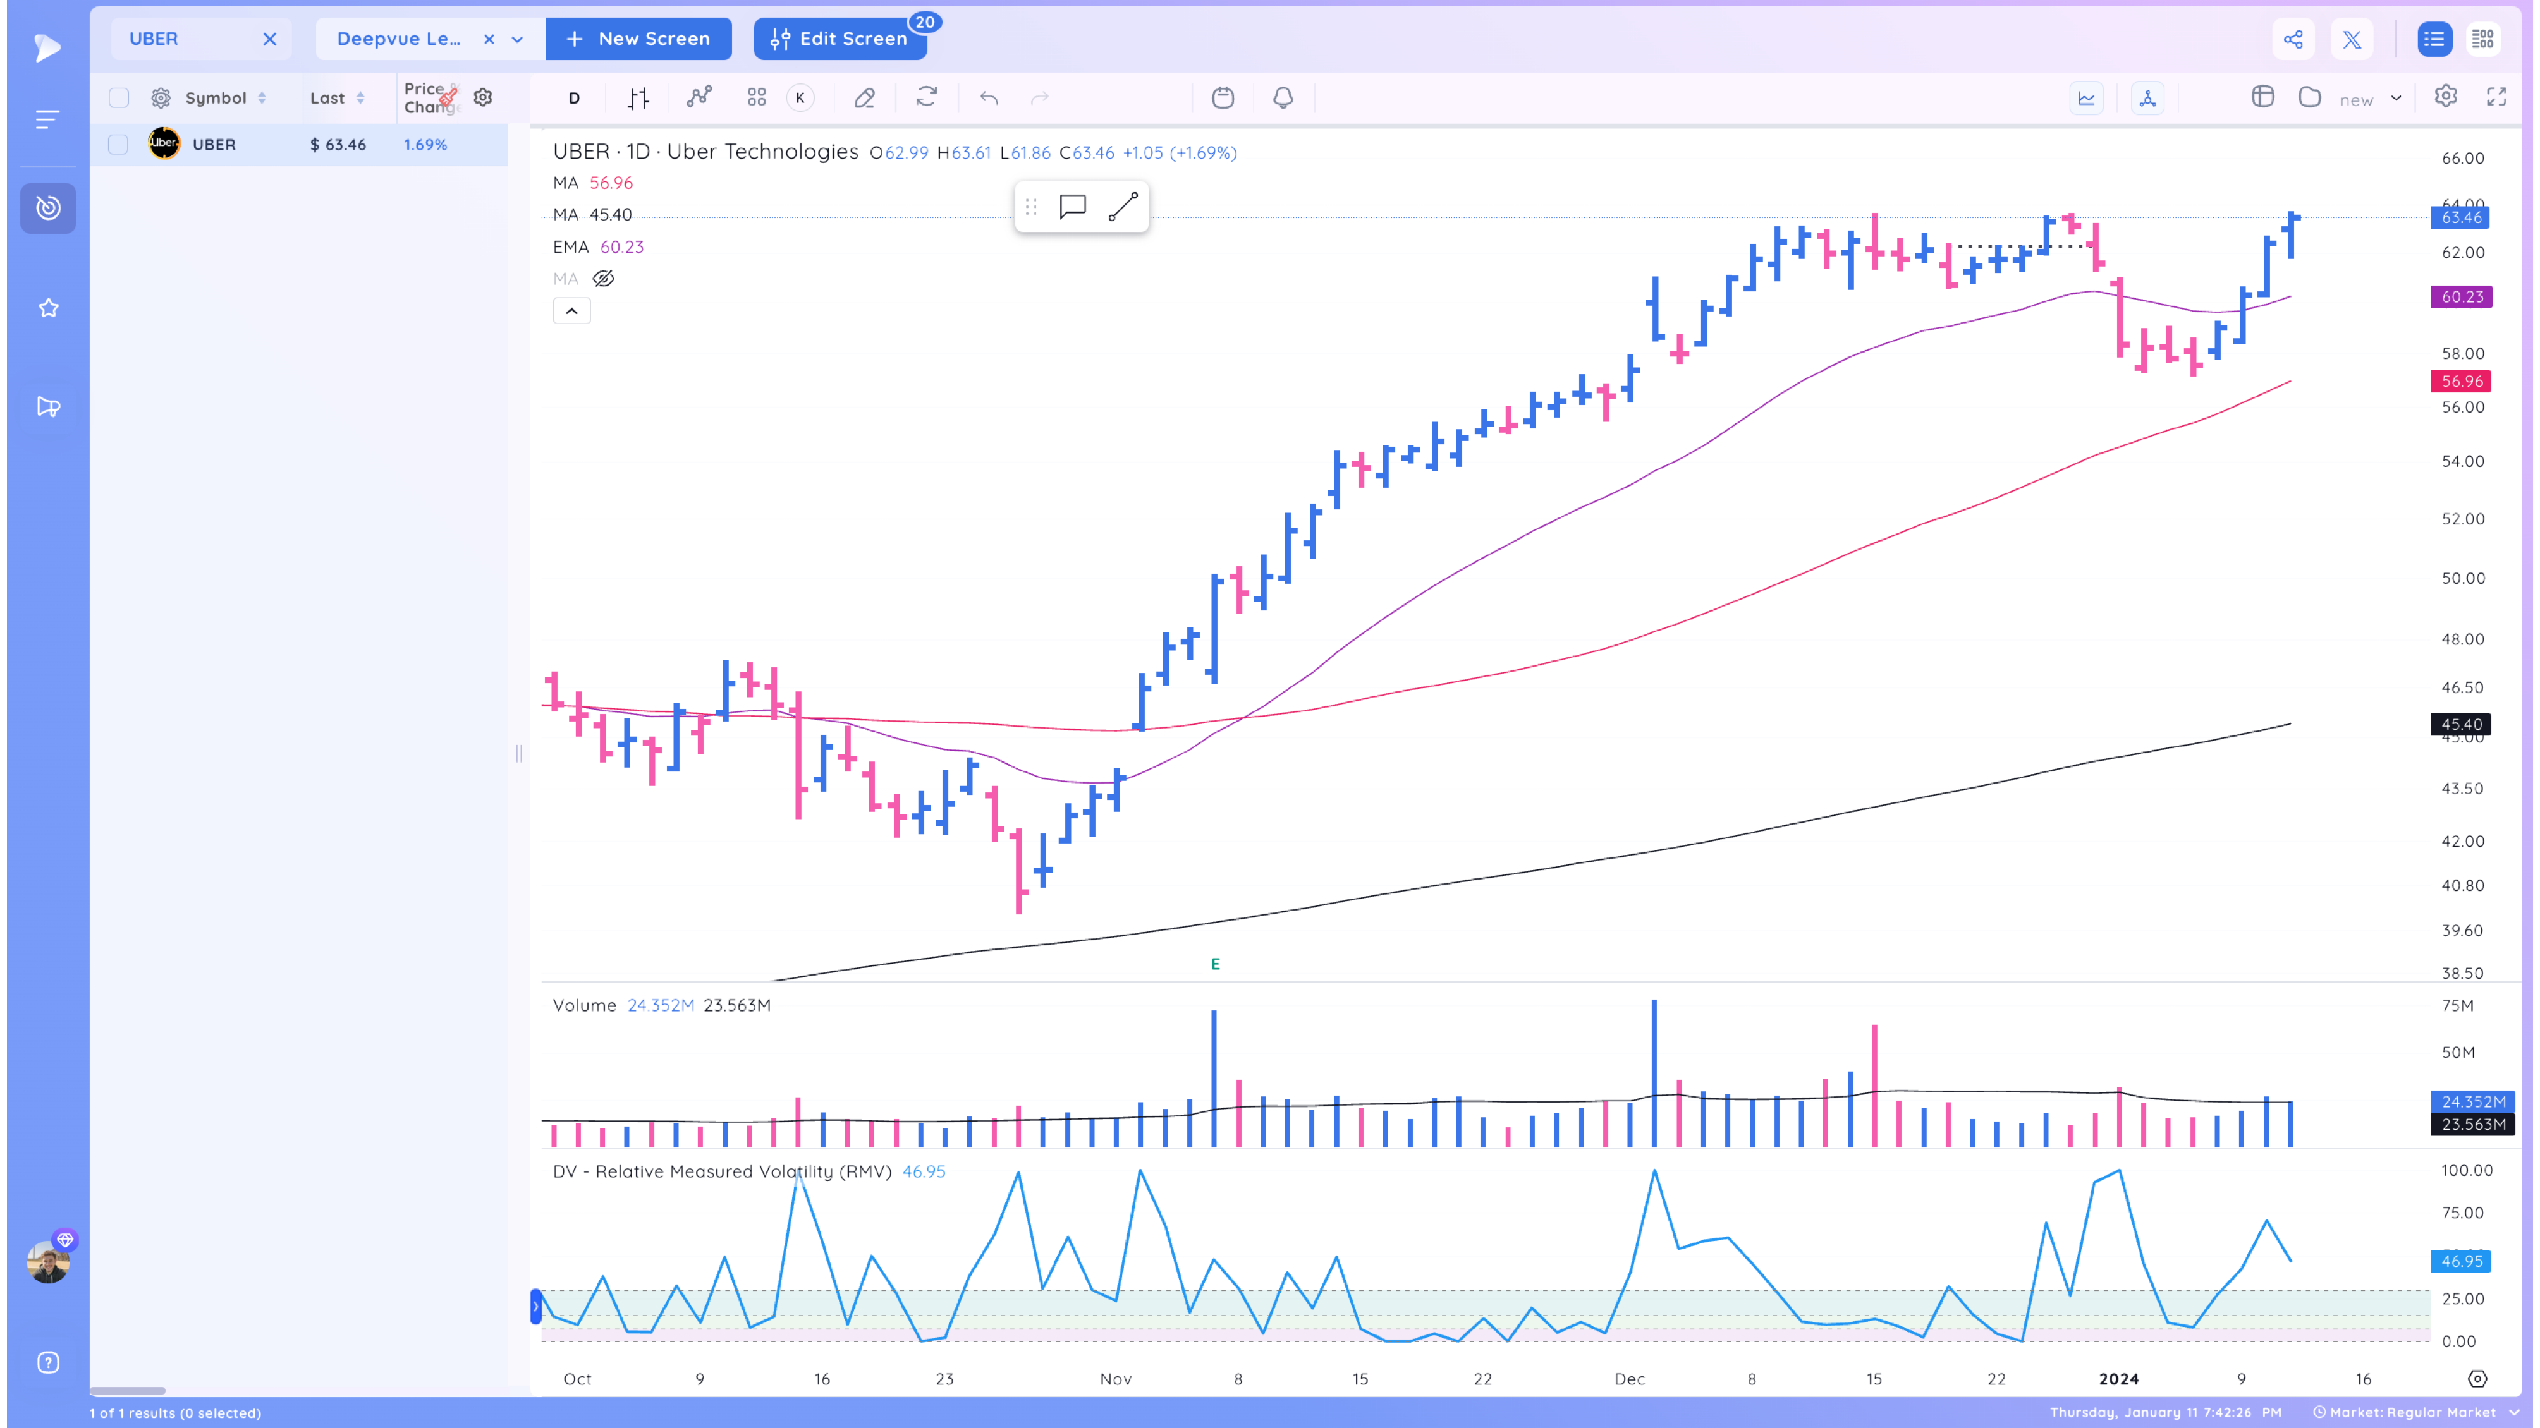Click the Price Change column header
This screenshot has width=2540, height=1428.
430,97
